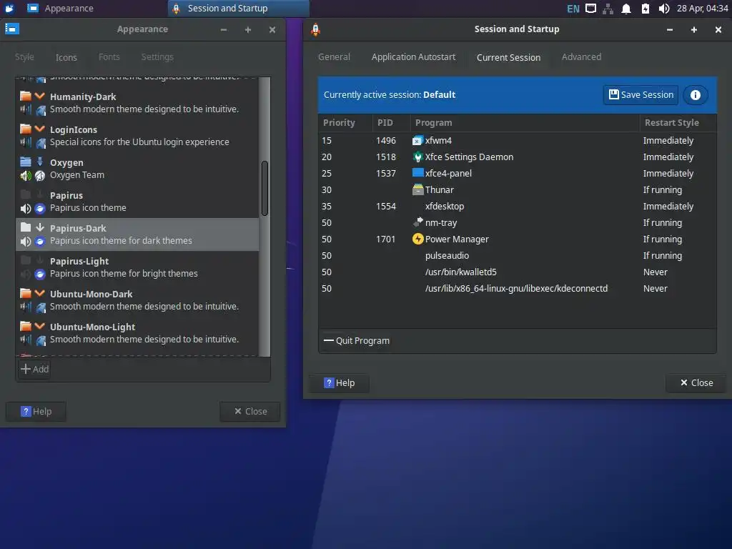Open the network connection tray icon
The height and width of the screenshot is (549, 732).
tap(608, 9)
